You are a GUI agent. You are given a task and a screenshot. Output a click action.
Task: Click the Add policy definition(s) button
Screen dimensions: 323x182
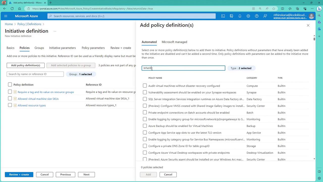click(25, 65)
